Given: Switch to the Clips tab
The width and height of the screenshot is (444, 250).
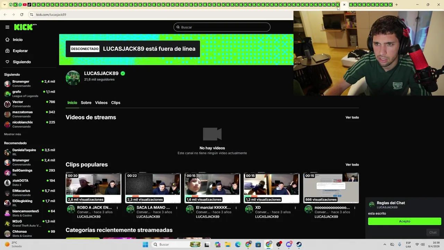Looking at the screenshot, I should click(116, 102).
